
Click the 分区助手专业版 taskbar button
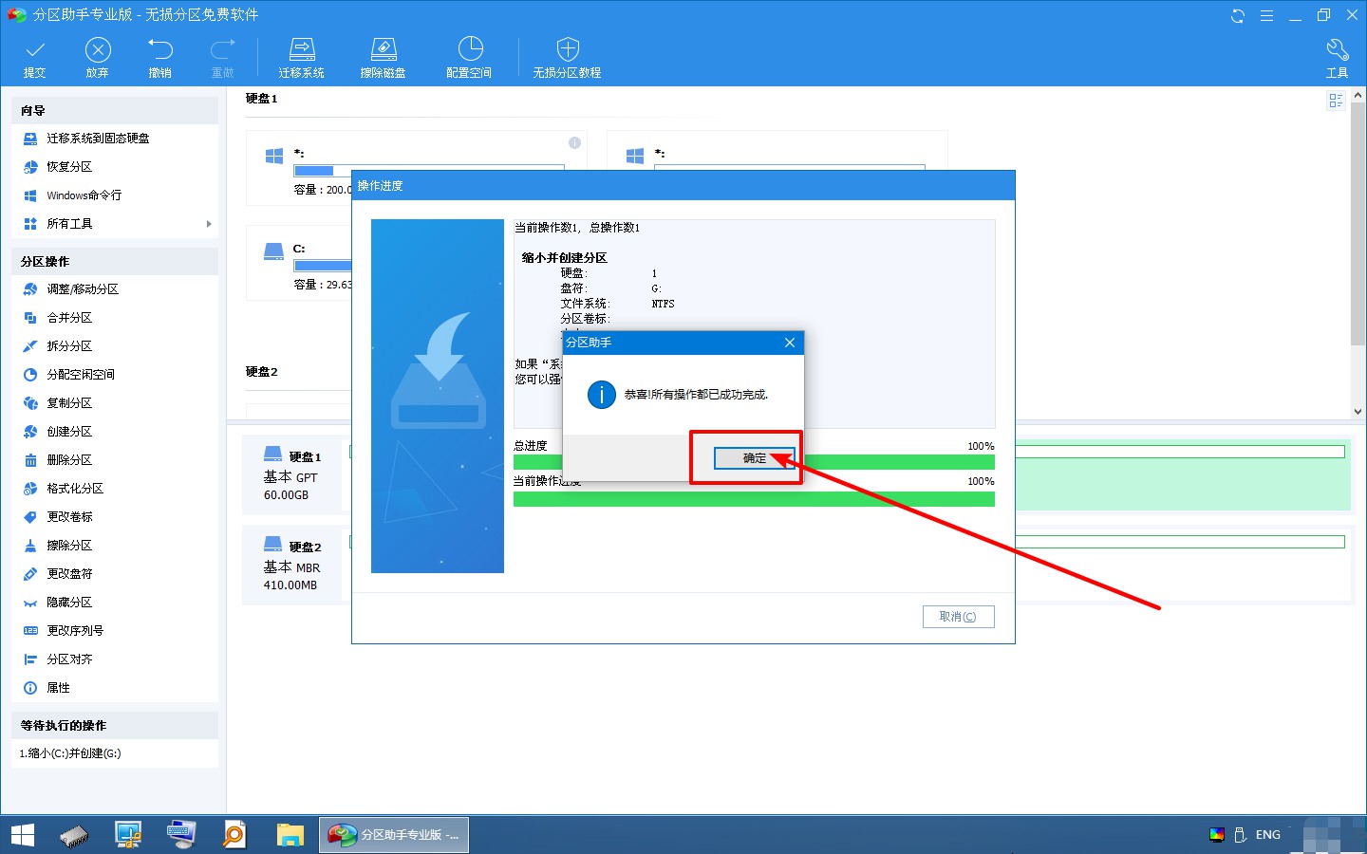pyautogui.click(x=393, y=835)
